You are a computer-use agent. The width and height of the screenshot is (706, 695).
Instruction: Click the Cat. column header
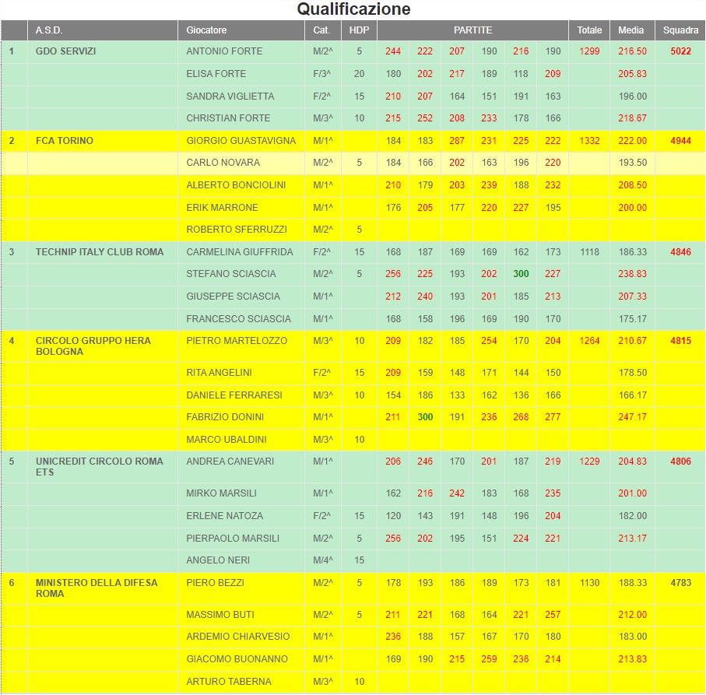tap(323, 30)
